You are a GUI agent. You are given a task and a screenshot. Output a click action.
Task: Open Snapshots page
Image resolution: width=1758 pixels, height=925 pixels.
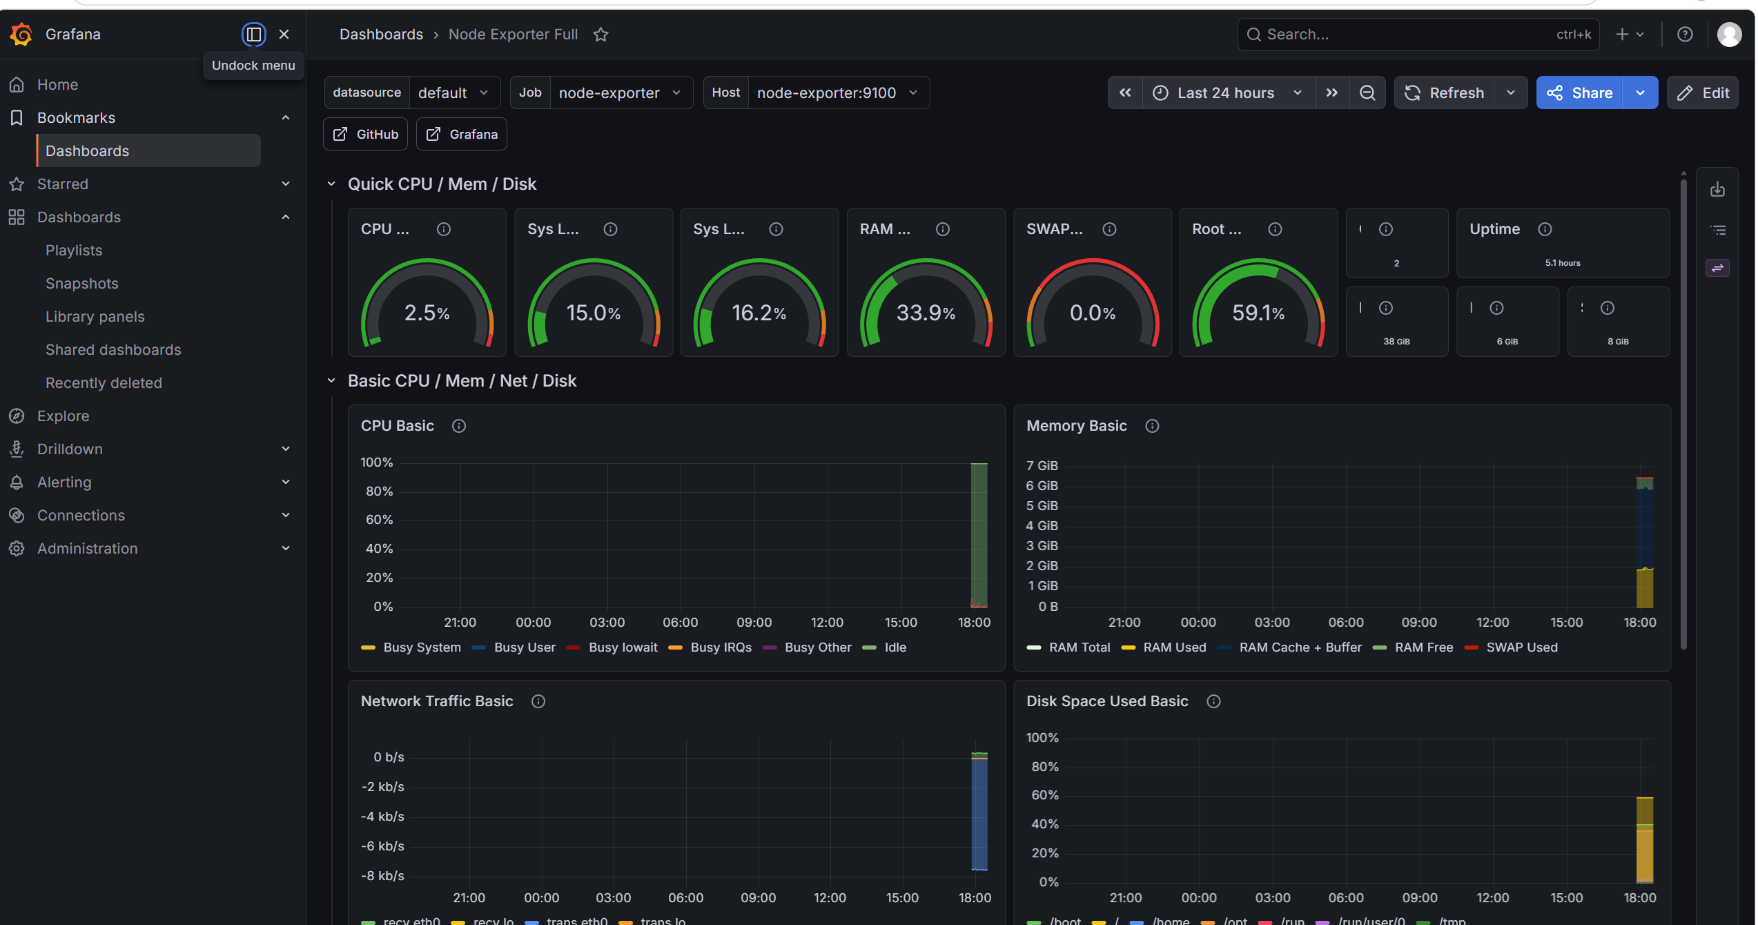pyautogui.click(x=81, y=283)
